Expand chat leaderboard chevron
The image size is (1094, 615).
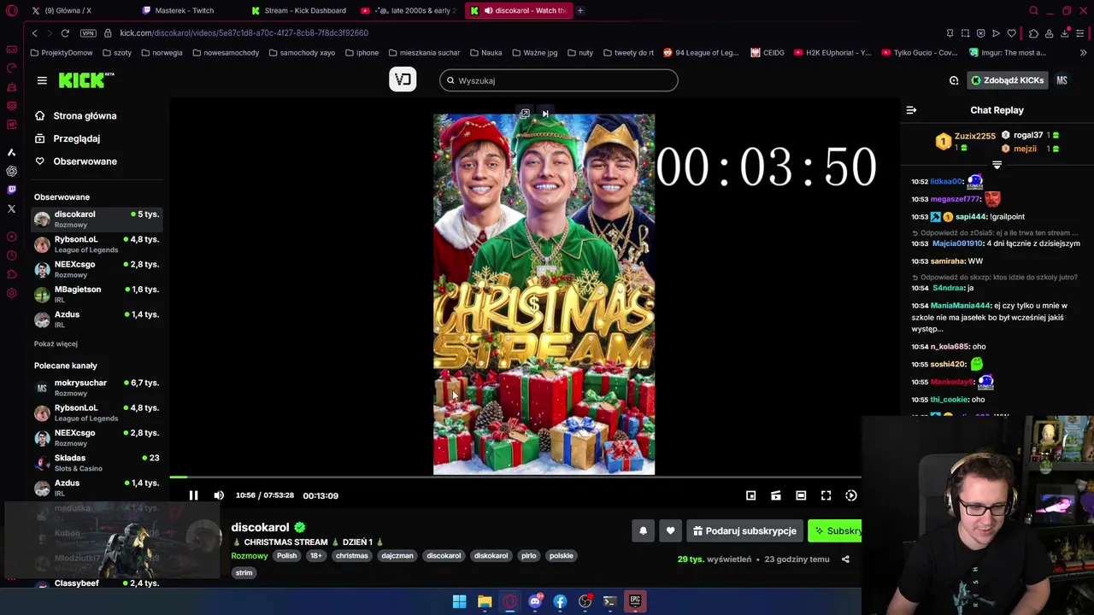pyautogui.click(x=997, y=164)
